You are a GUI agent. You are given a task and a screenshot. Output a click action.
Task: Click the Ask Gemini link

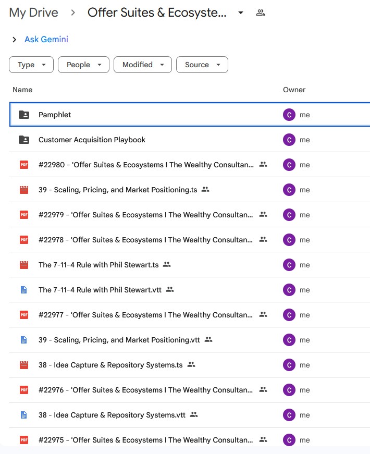pyautogui.click(x=46, y=40)
